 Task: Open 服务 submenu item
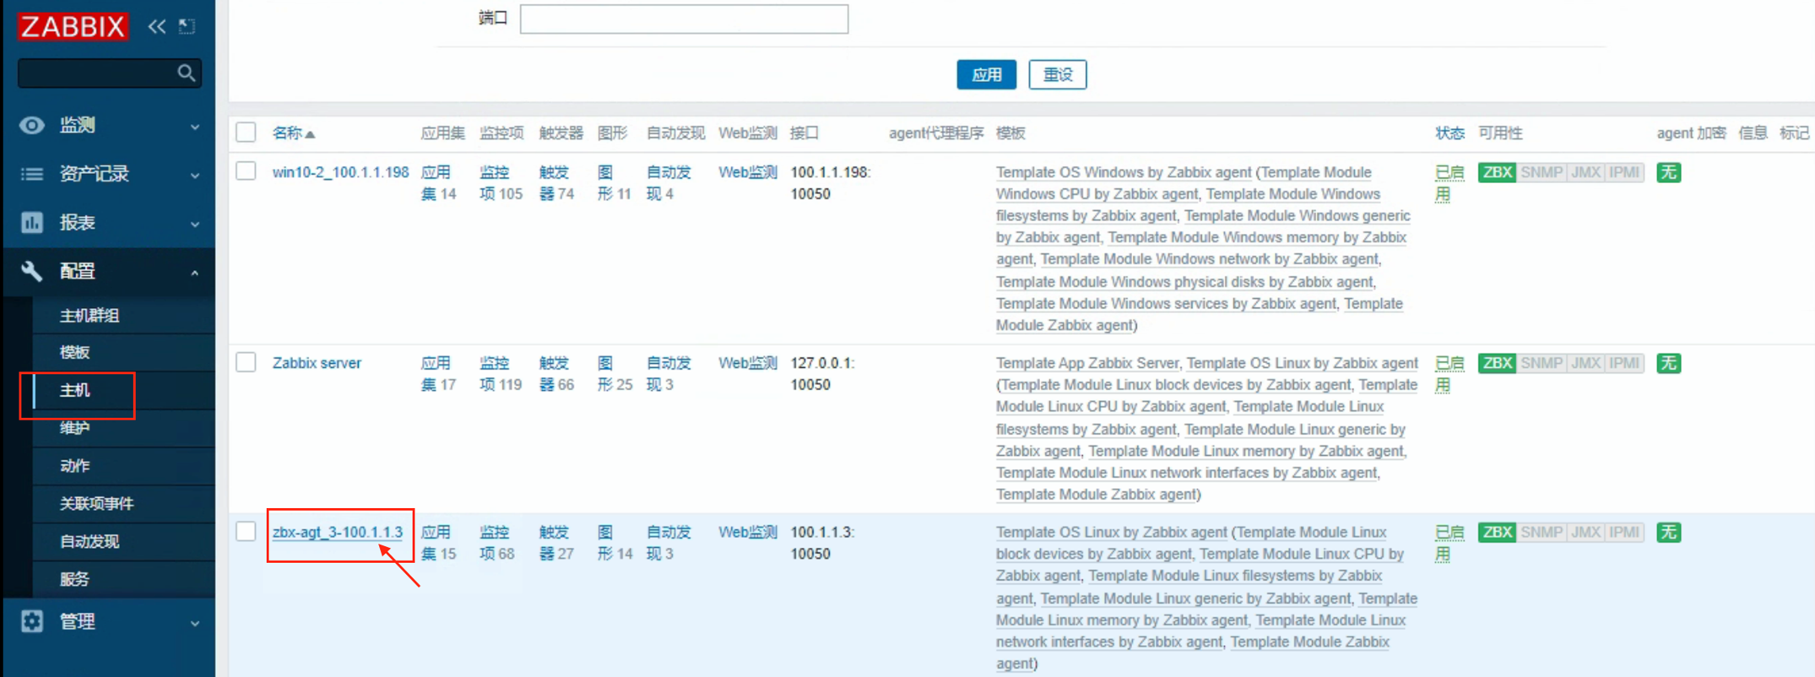tap(74, 579)
